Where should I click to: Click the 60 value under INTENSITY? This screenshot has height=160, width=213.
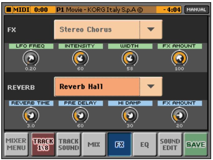tap(80, 69)
